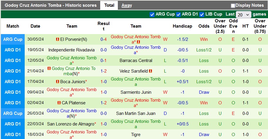Toggle the ARG Cup checkbox filter

point(152,14)
